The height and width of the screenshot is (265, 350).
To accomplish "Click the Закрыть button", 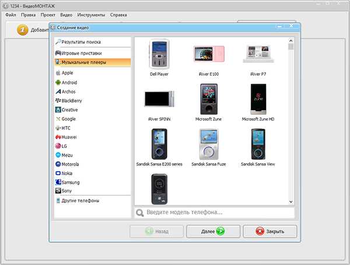I will pos(270,231).
